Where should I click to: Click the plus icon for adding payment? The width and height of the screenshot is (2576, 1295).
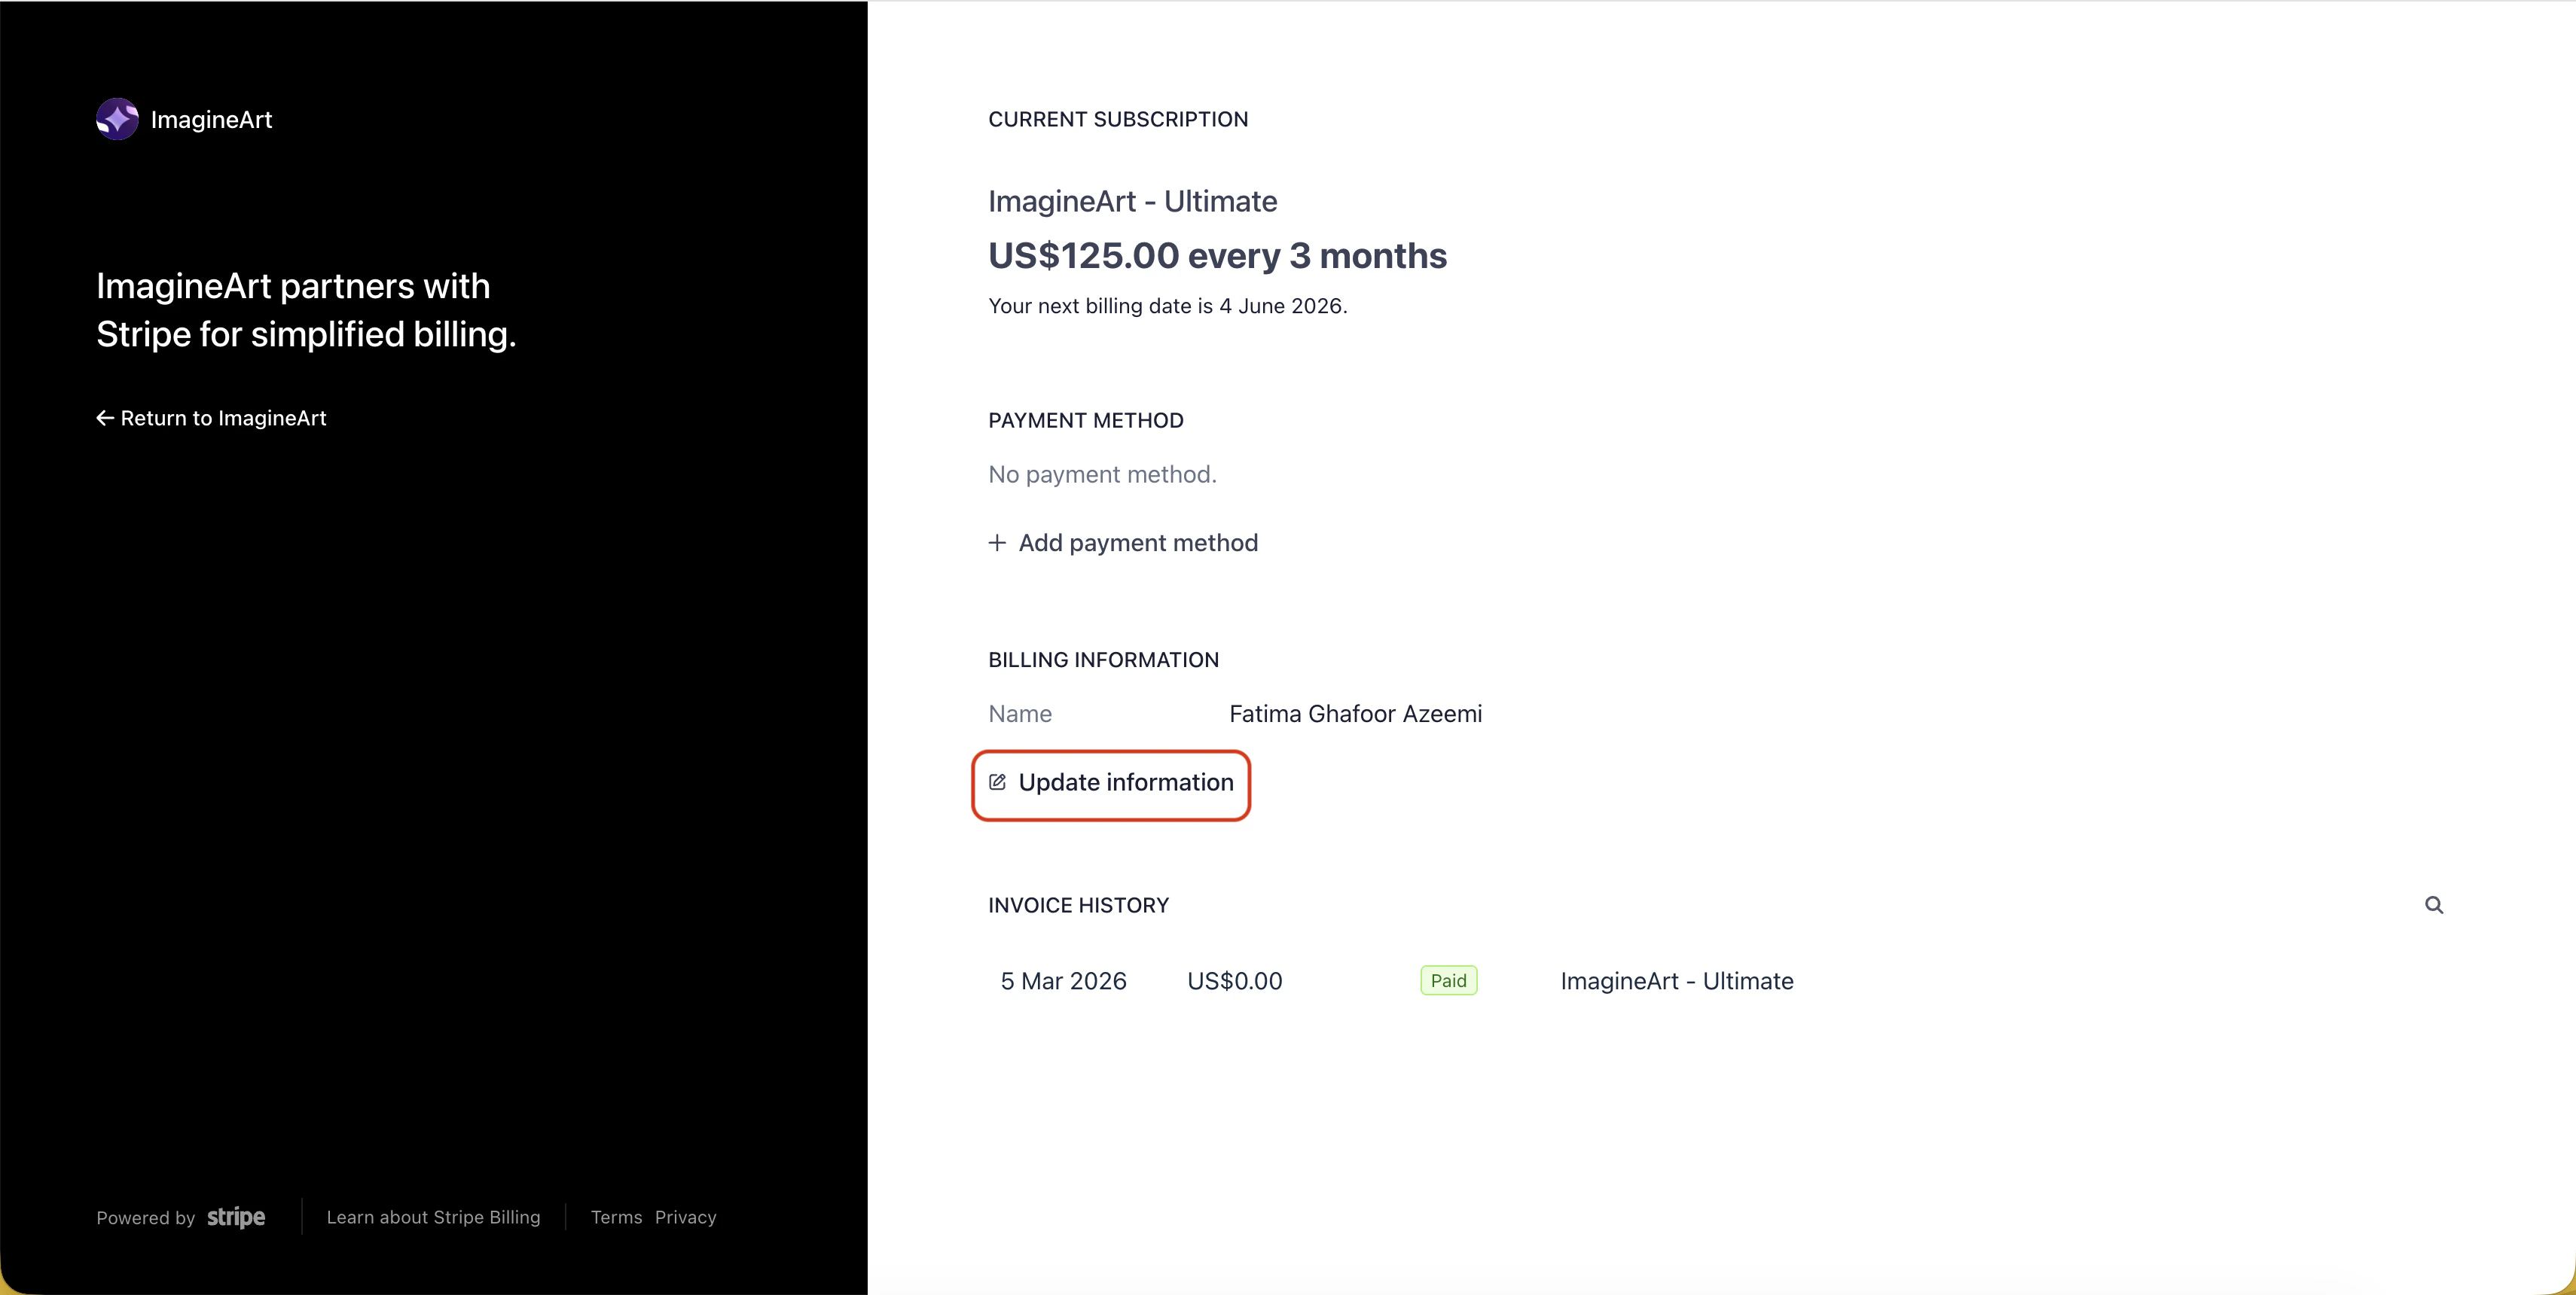click(997, 543)
